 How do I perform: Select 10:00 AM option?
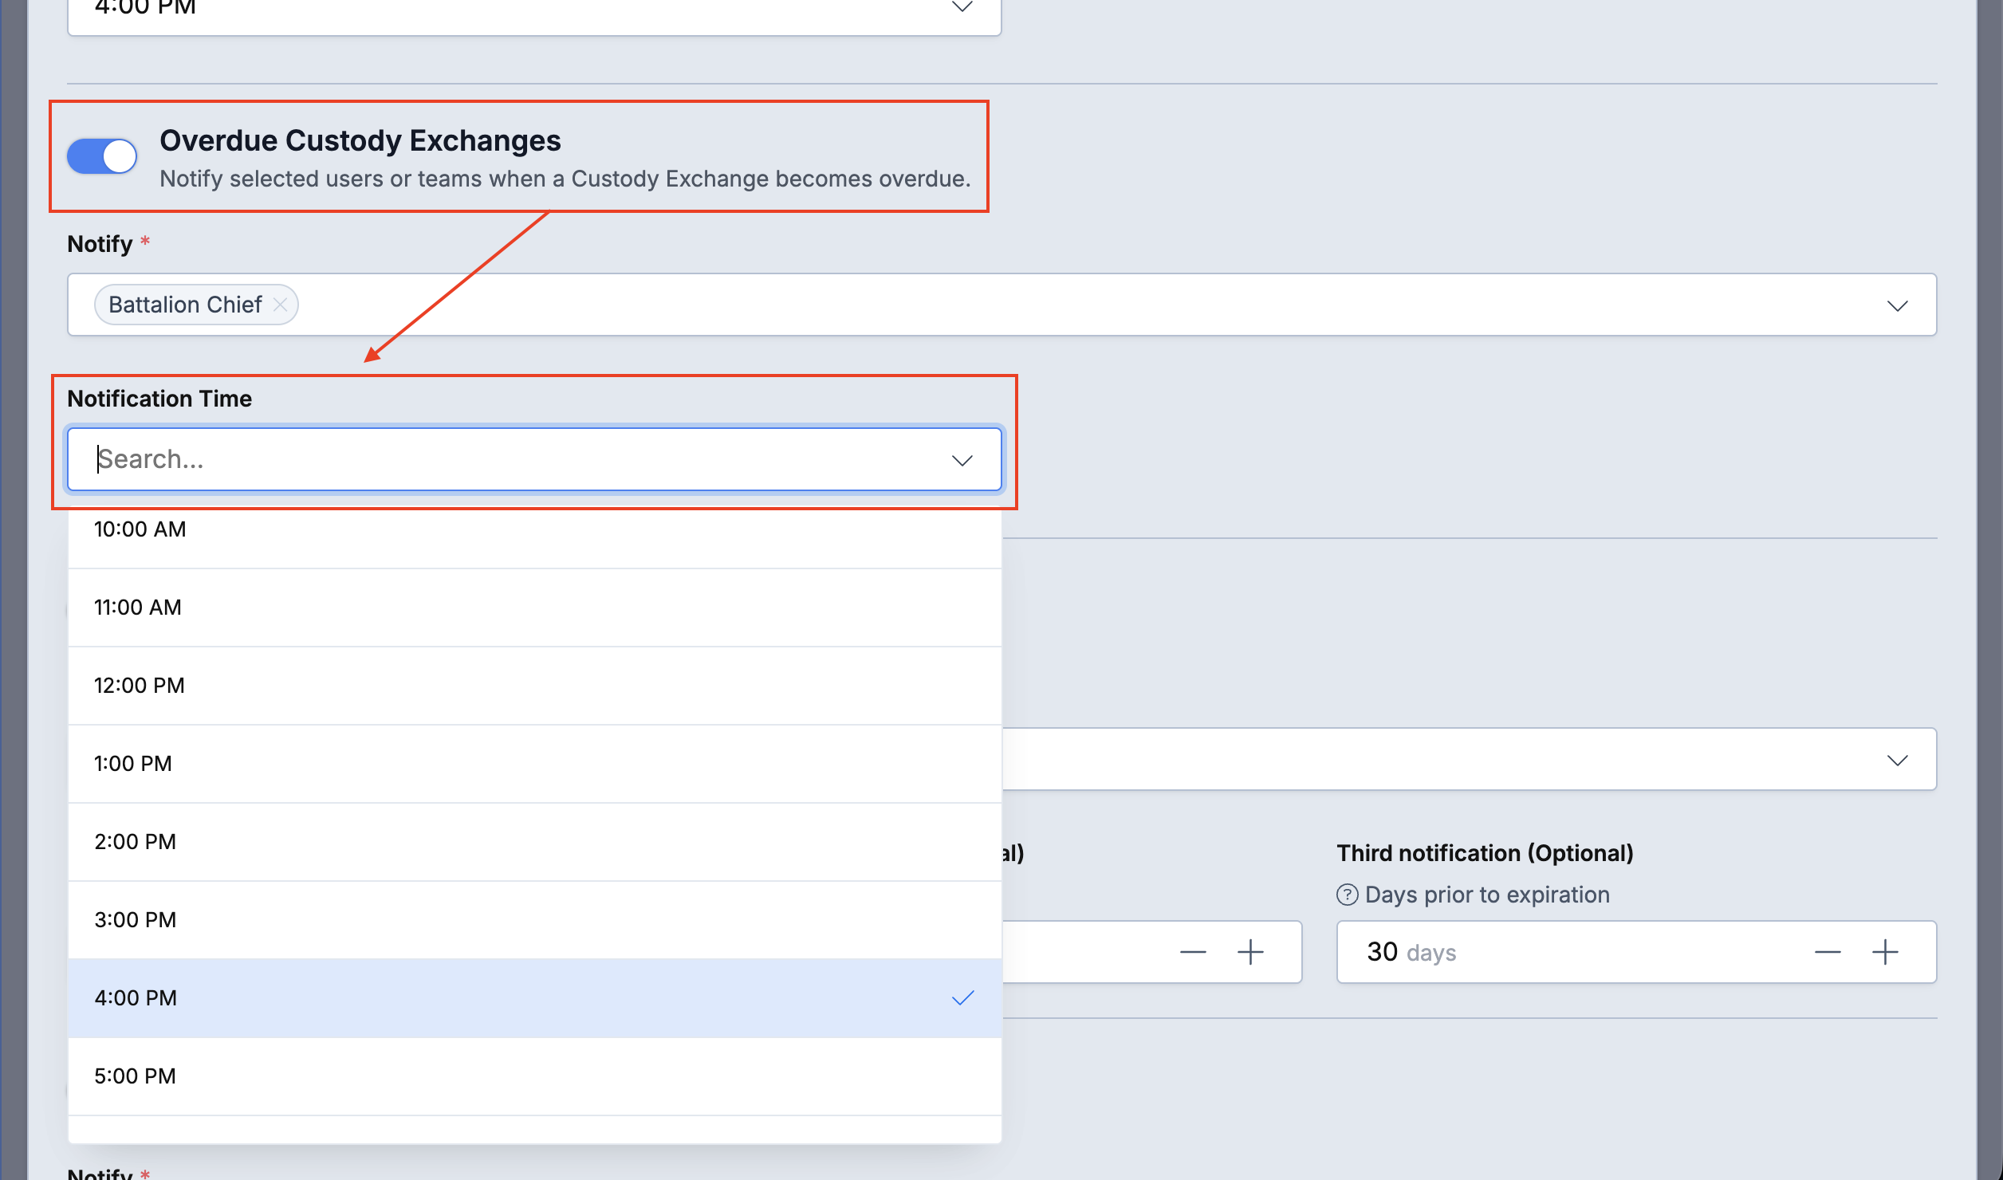[534, 529]
